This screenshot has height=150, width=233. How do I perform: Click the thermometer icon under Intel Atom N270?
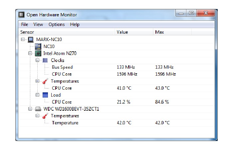point(45,81)
